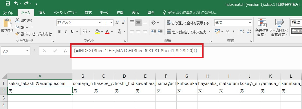This screenshot has height=109, width=302.
Task: Open number format dropdown 標準
Action: tap(250, 23)
